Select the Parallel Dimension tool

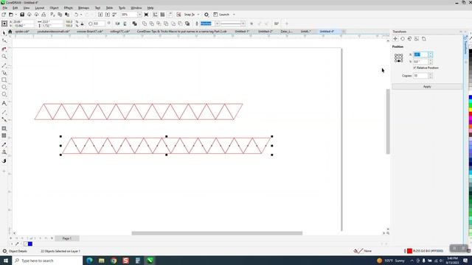coord(4,112)
